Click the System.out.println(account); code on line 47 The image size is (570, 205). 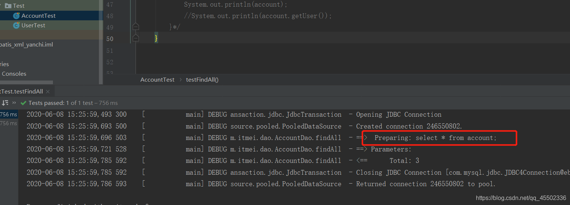236,5
